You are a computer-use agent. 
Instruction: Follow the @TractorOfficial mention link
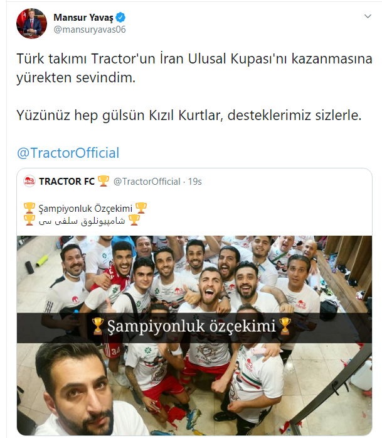[68, 153]
